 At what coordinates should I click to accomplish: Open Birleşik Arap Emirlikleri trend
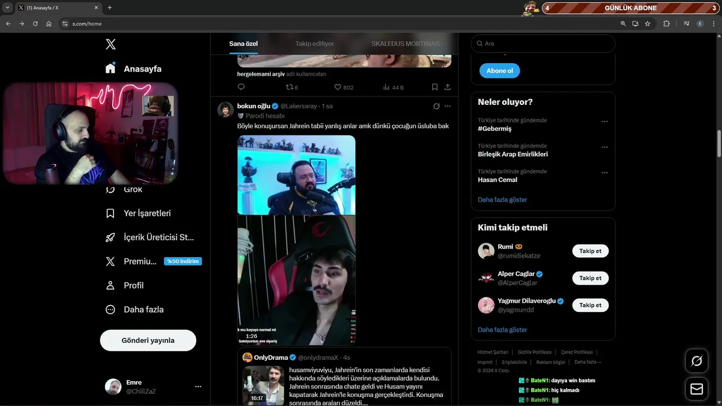tap(513, 154)
